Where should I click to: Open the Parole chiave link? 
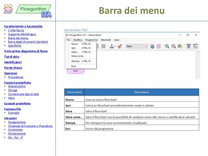point(13,68)
